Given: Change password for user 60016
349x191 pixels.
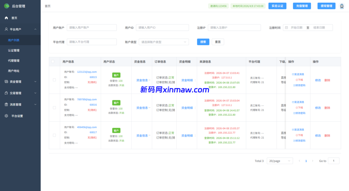Looking at the screenshot, I should [299, 113].
